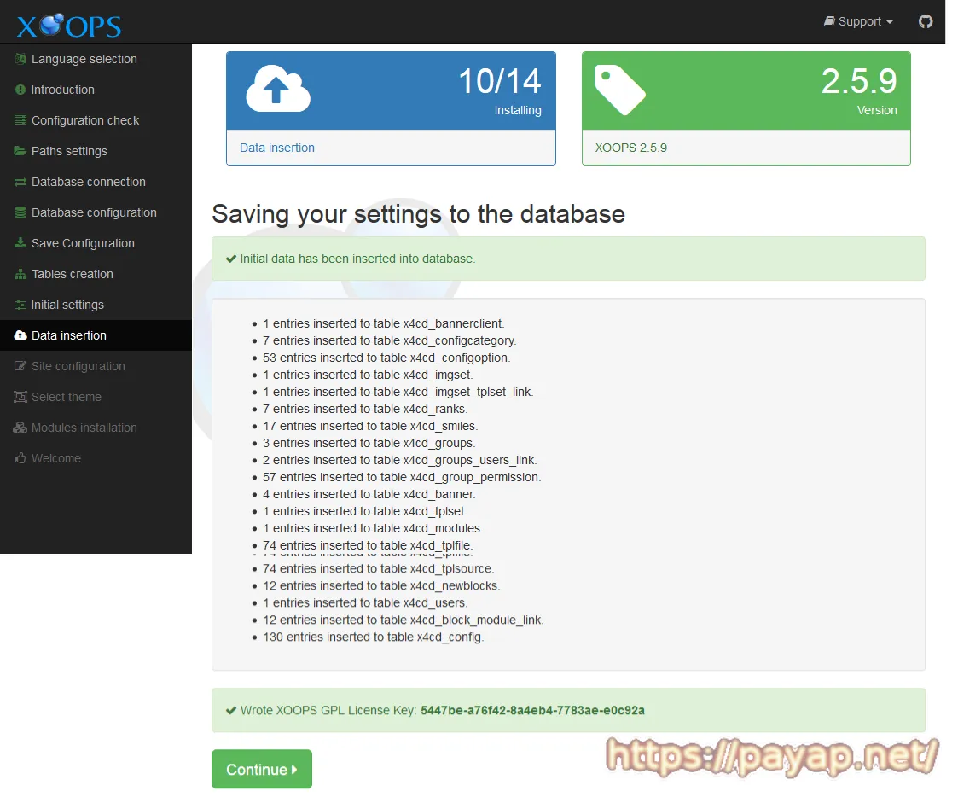The height and width of the screenshot is (797, 958).
Task: Click the Save Configuration download icon
Action: (x=20, y=243)
